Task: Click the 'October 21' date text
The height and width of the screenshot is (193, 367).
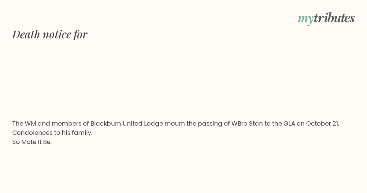Action: pyautogui.click(x=322, y=123)
